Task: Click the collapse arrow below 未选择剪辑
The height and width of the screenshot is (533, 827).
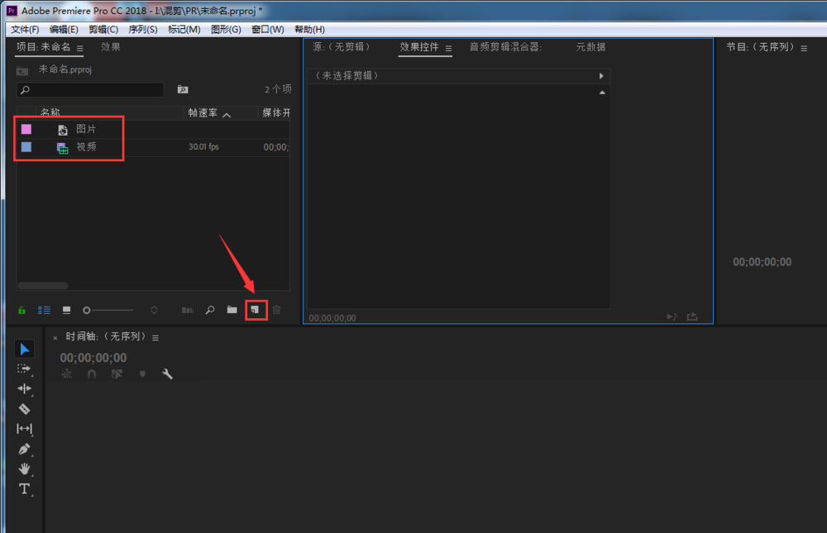Action: 602,93
